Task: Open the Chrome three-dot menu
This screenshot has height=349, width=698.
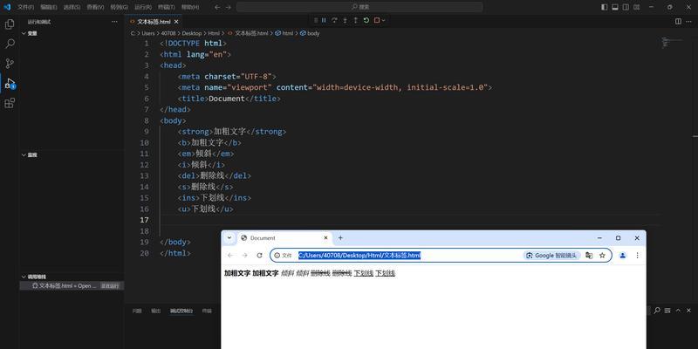Action: (x=637, y=256)
